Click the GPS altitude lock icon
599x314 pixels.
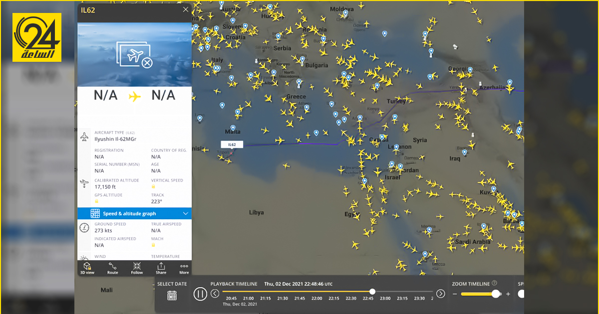click(96, 201)
